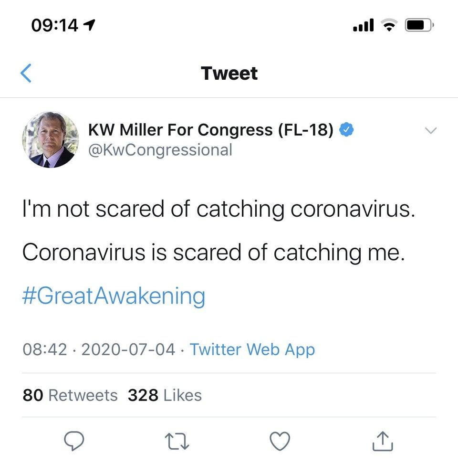Open the #GreatAwakening hashtag
Image resolution: width=458 pixels, height=464 pixels.
113,295
